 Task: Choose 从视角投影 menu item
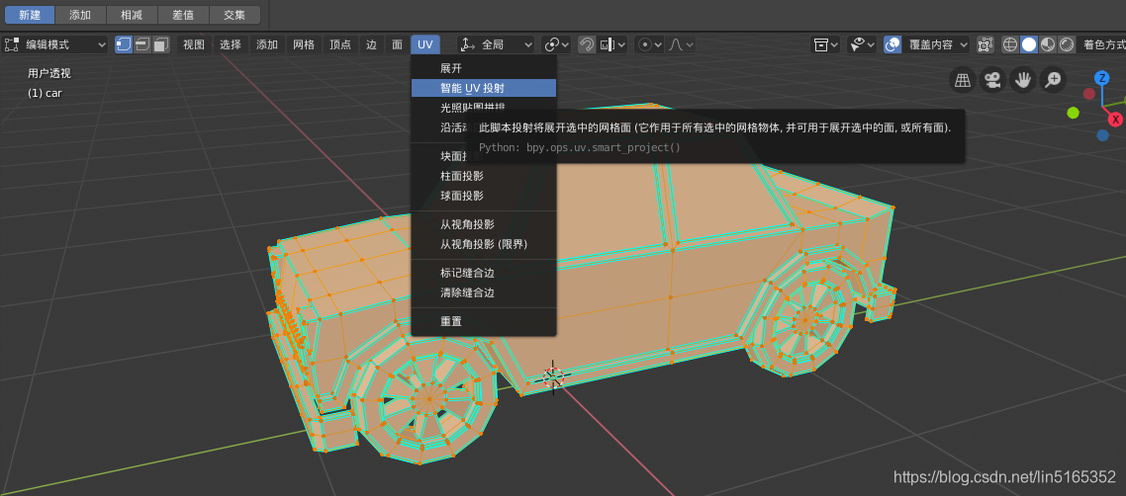[484, 224]
